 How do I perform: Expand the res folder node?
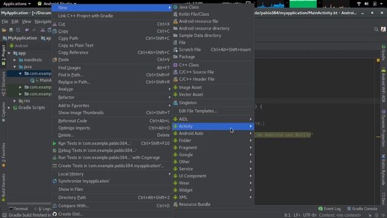(x=15, y=101)
